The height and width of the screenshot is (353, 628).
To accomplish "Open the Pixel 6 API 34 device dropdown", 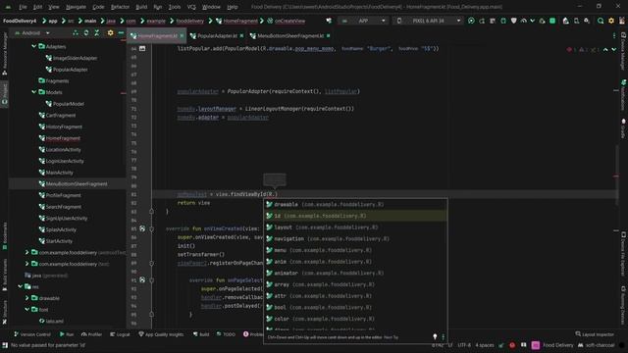I will coord(427,21).
